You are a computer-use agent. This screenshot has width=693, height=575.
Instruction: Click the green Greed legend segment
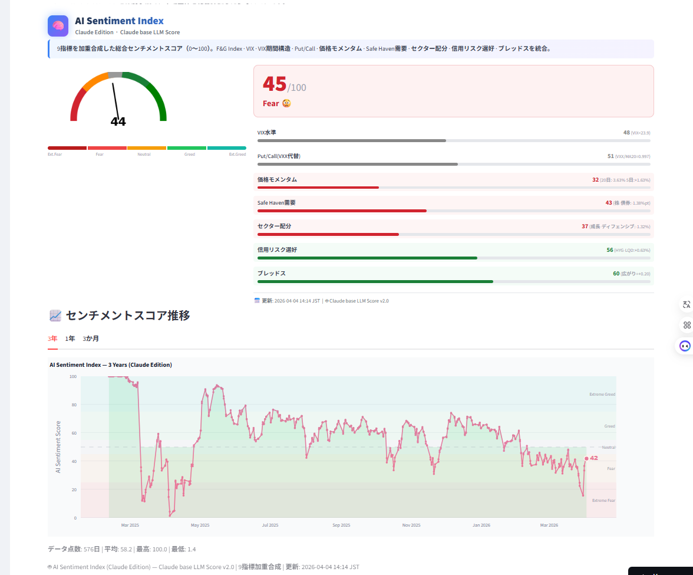186,148
